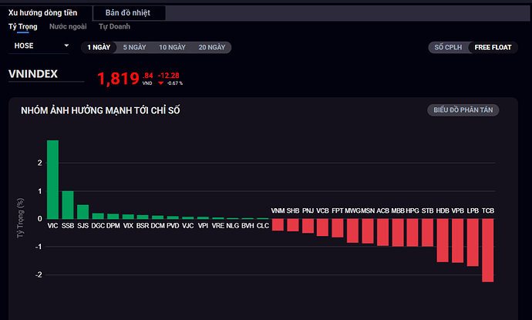Open the HOSE exchange dropdown
This screenshot has width=532, height=320.
[39, 45]
